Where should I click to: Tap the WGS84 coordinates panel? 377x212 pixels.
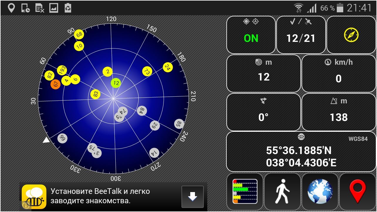pos(301,152)
